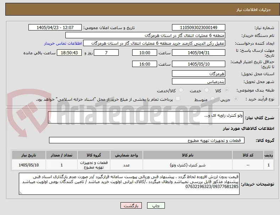Viewport: 280px width, 215px height.
Task: Click the unit cell عدد
Action: (x=126, y=165)
